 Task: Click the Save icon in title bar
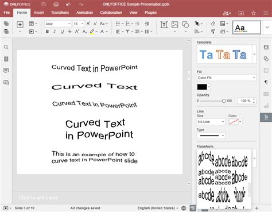pos(44,4)
